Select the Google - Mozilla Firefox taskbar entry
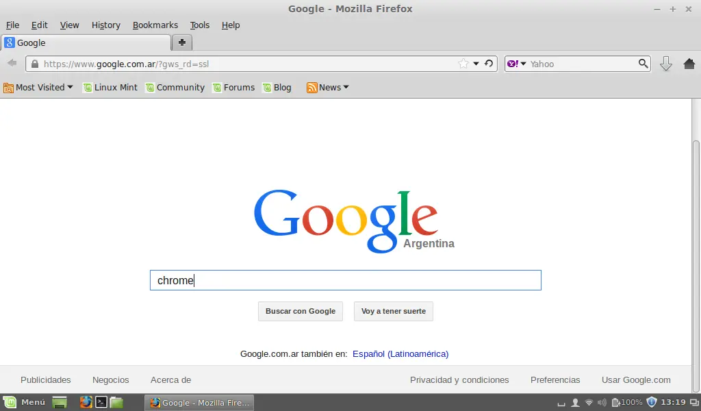The height and width of the screenshot is (411, 701). (199, 403)
